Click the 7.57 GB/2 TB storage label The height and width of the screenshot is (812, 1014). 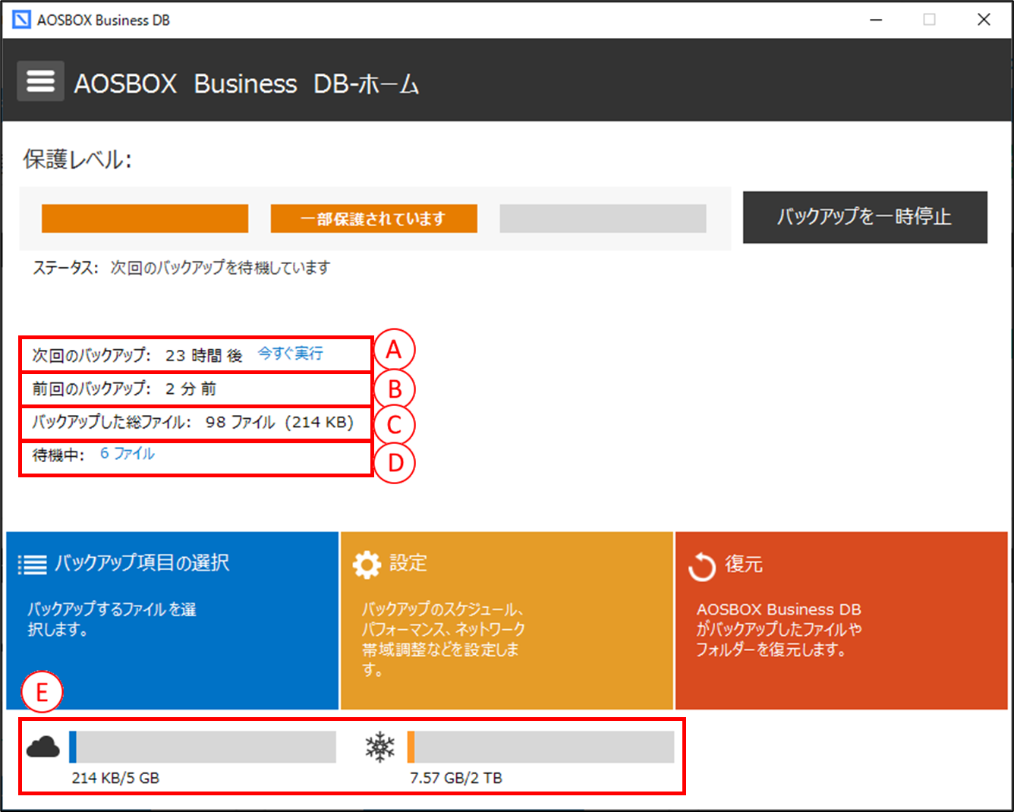[x=456, y=778]
